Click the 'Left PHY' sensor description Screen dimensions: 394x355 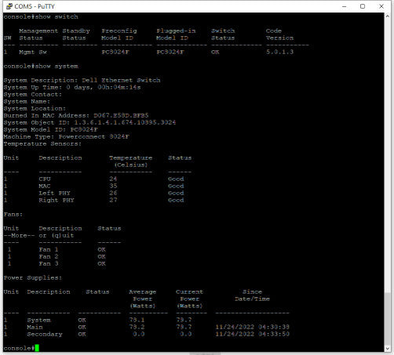click(54, 193)
